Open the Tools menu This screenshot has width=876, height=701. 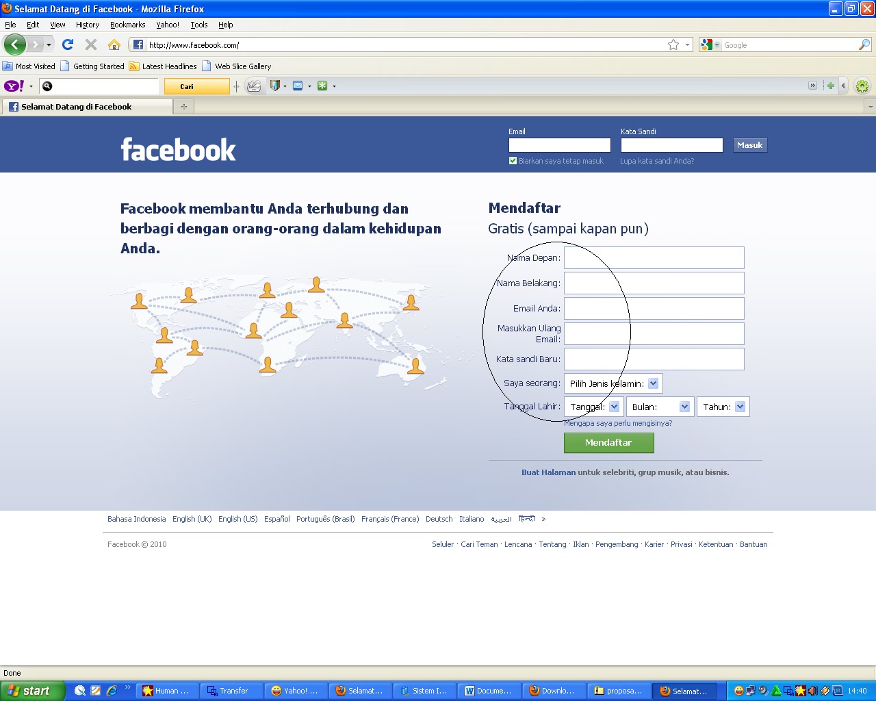point(199,25)
